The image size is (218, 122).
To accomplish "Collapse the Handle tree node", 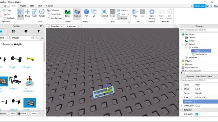I will (x=186, y=47).
